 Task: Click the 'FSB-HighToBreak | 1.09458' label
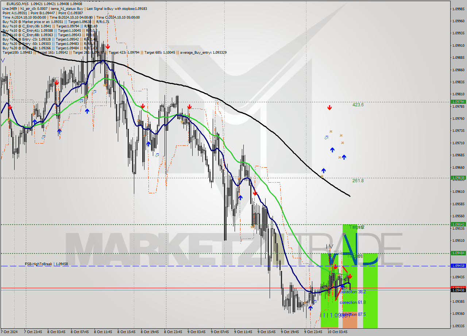pyautogui.click(x=46, y=264)
